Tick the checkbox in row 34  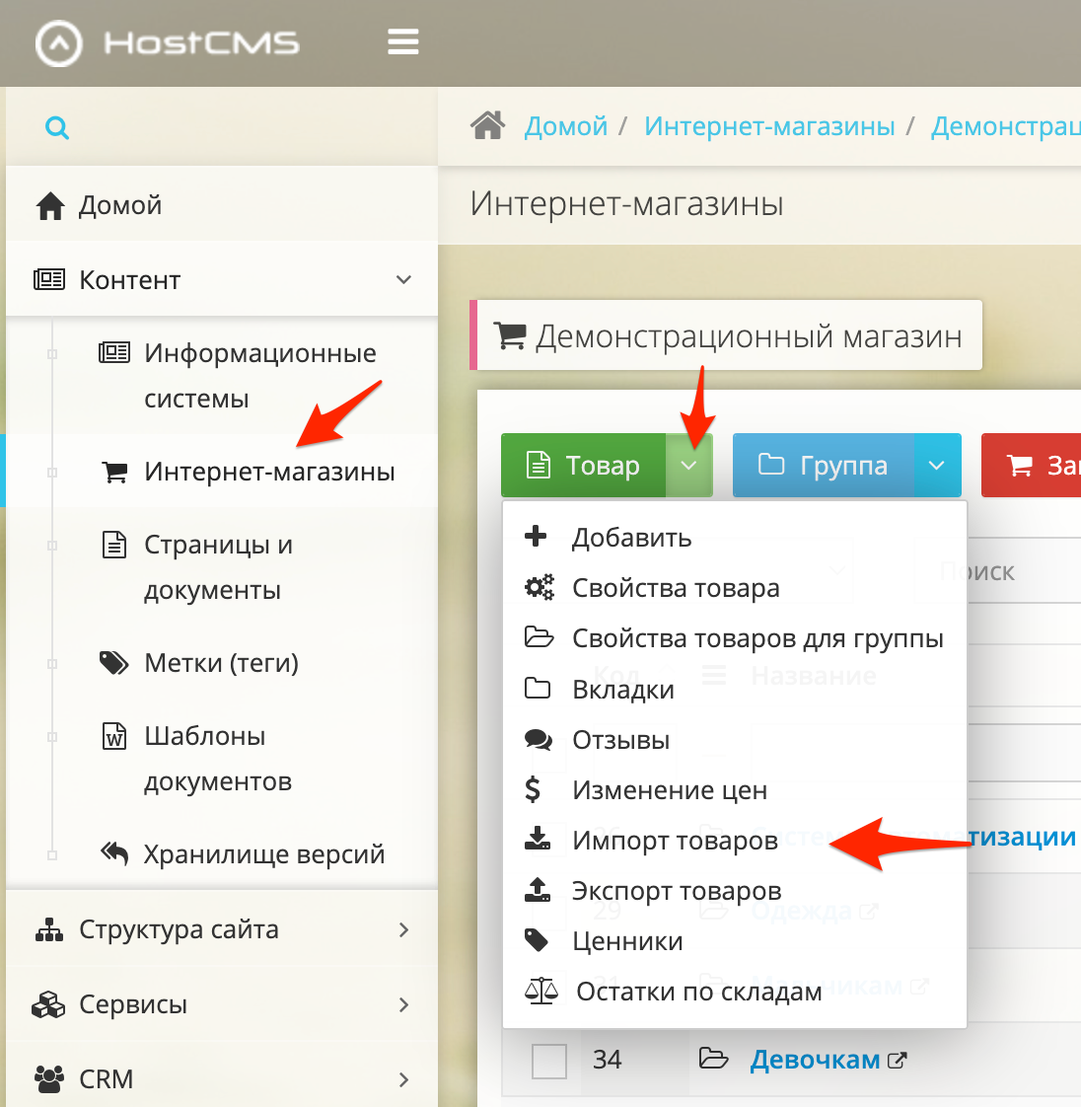(x=549, y=1059)
